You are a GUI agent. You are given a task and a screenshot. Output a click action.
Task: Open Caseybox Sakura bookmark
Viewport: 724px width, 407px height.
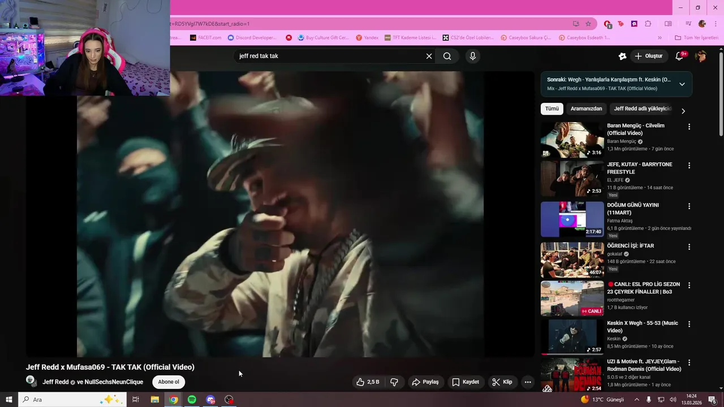coord(526,38)
